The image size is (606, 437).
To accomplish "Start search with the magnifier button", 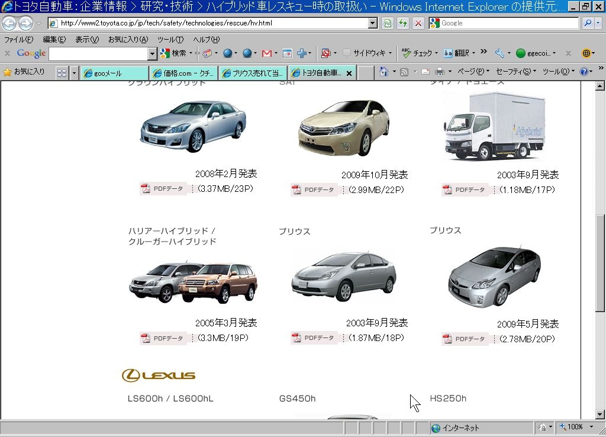I will (588, 23).
